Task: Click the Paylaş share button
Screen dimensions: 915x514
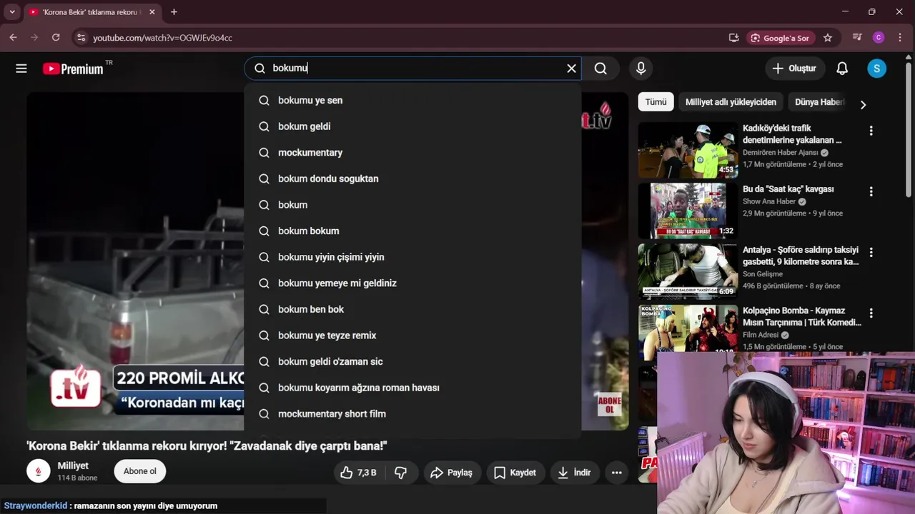Action: coord(451,473)
